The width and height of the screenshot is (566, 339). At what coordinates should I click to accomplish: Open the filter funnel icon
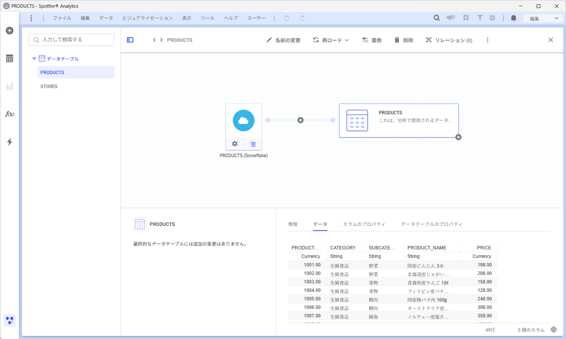480,18
